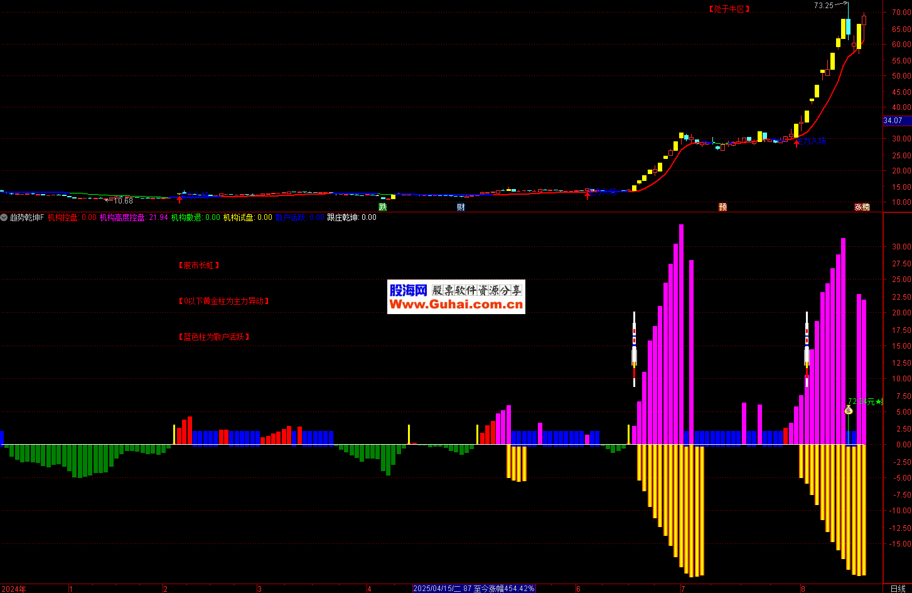Click the red up arrow near February

180,199
